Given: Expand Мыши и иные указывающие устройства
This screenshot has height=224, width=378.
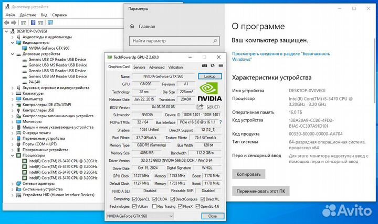Looking at the screenshot, I should pos(12,127).
